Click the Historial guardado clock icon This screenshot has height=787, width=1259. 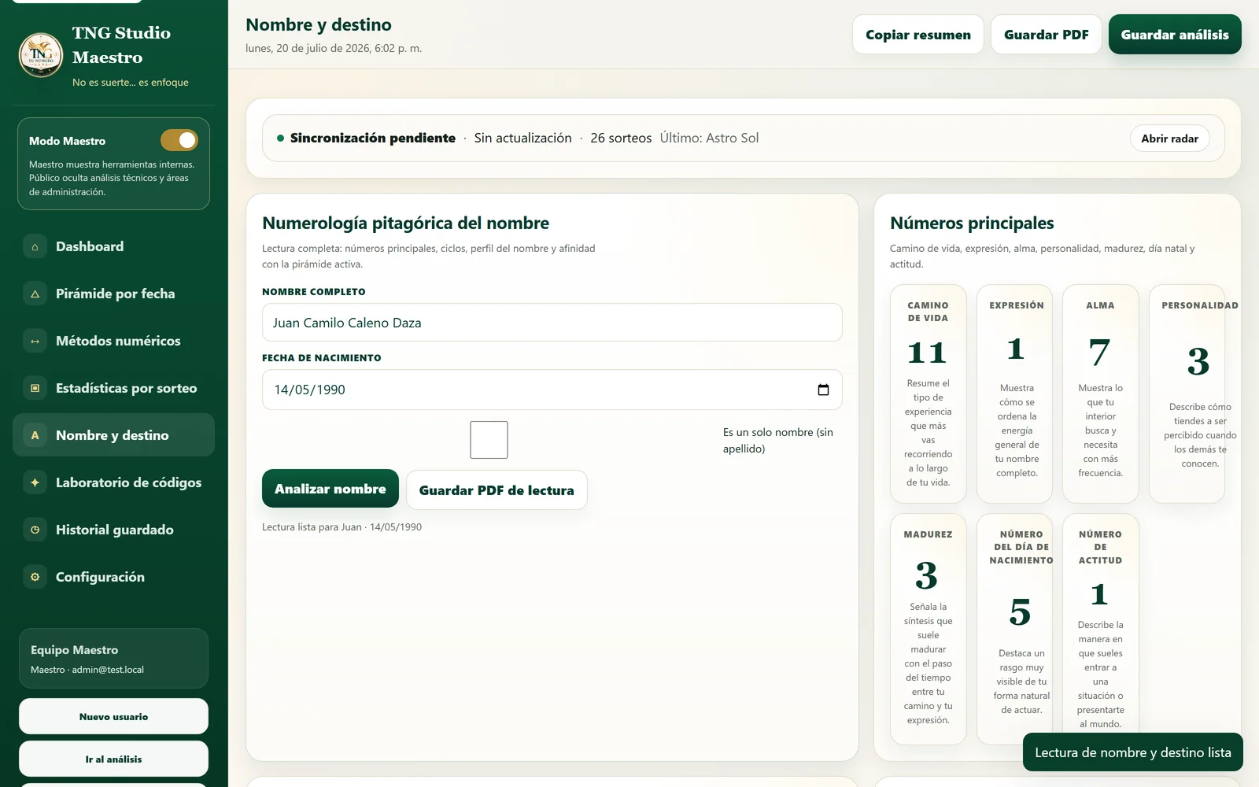tap(35, 530)
